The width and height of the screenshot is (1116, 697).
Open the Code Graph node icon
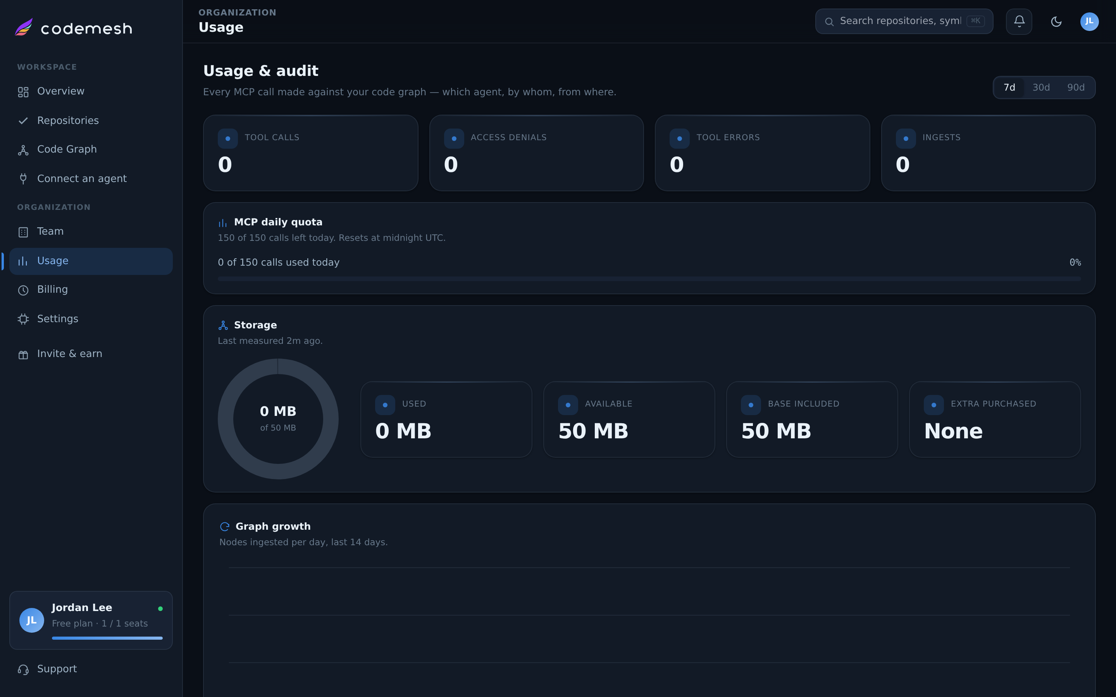click(23, 150)
